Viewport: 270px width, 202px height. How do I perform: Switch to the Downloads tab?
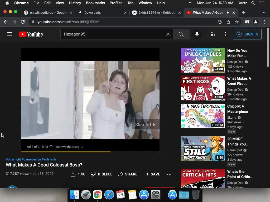click(x=102, y=13)
